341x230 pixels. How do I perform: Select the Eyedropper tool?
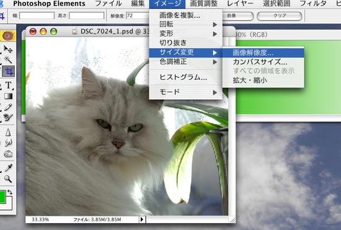click(x=8, y=168)
